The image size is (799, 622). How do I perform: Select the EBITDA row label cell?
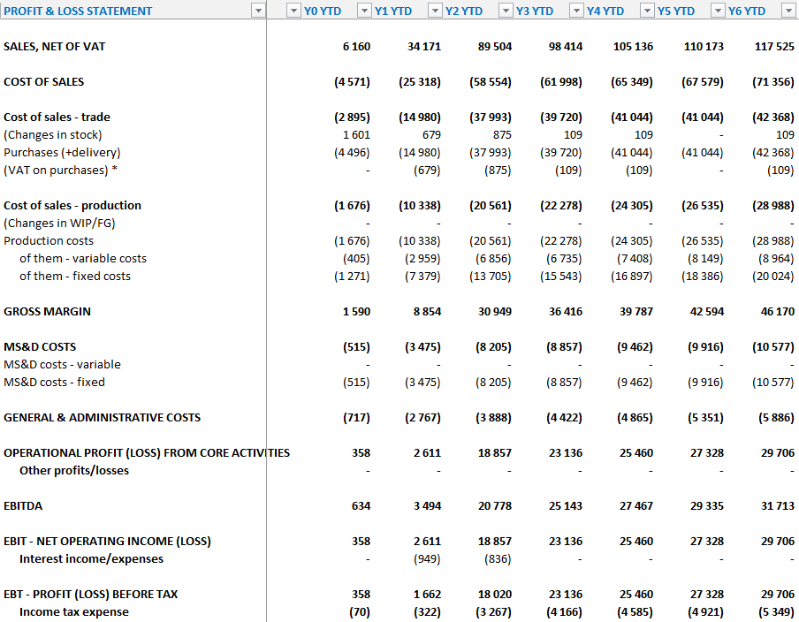pyautogui.click(x=23, y=505)
